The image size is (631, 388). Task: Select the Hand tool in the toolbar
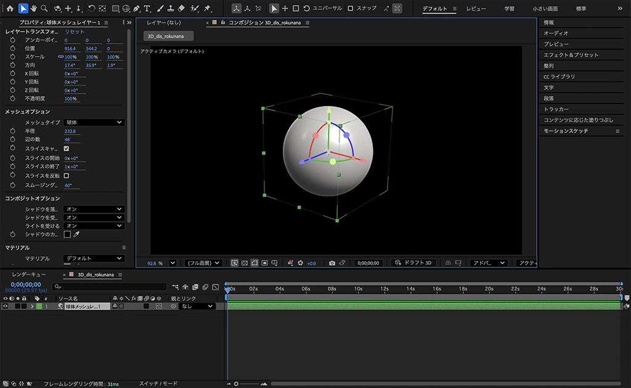coord(33,9)
